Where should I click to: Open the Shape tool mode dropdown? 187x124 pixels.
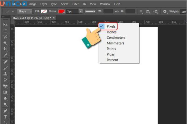click(x=25, y=11)
